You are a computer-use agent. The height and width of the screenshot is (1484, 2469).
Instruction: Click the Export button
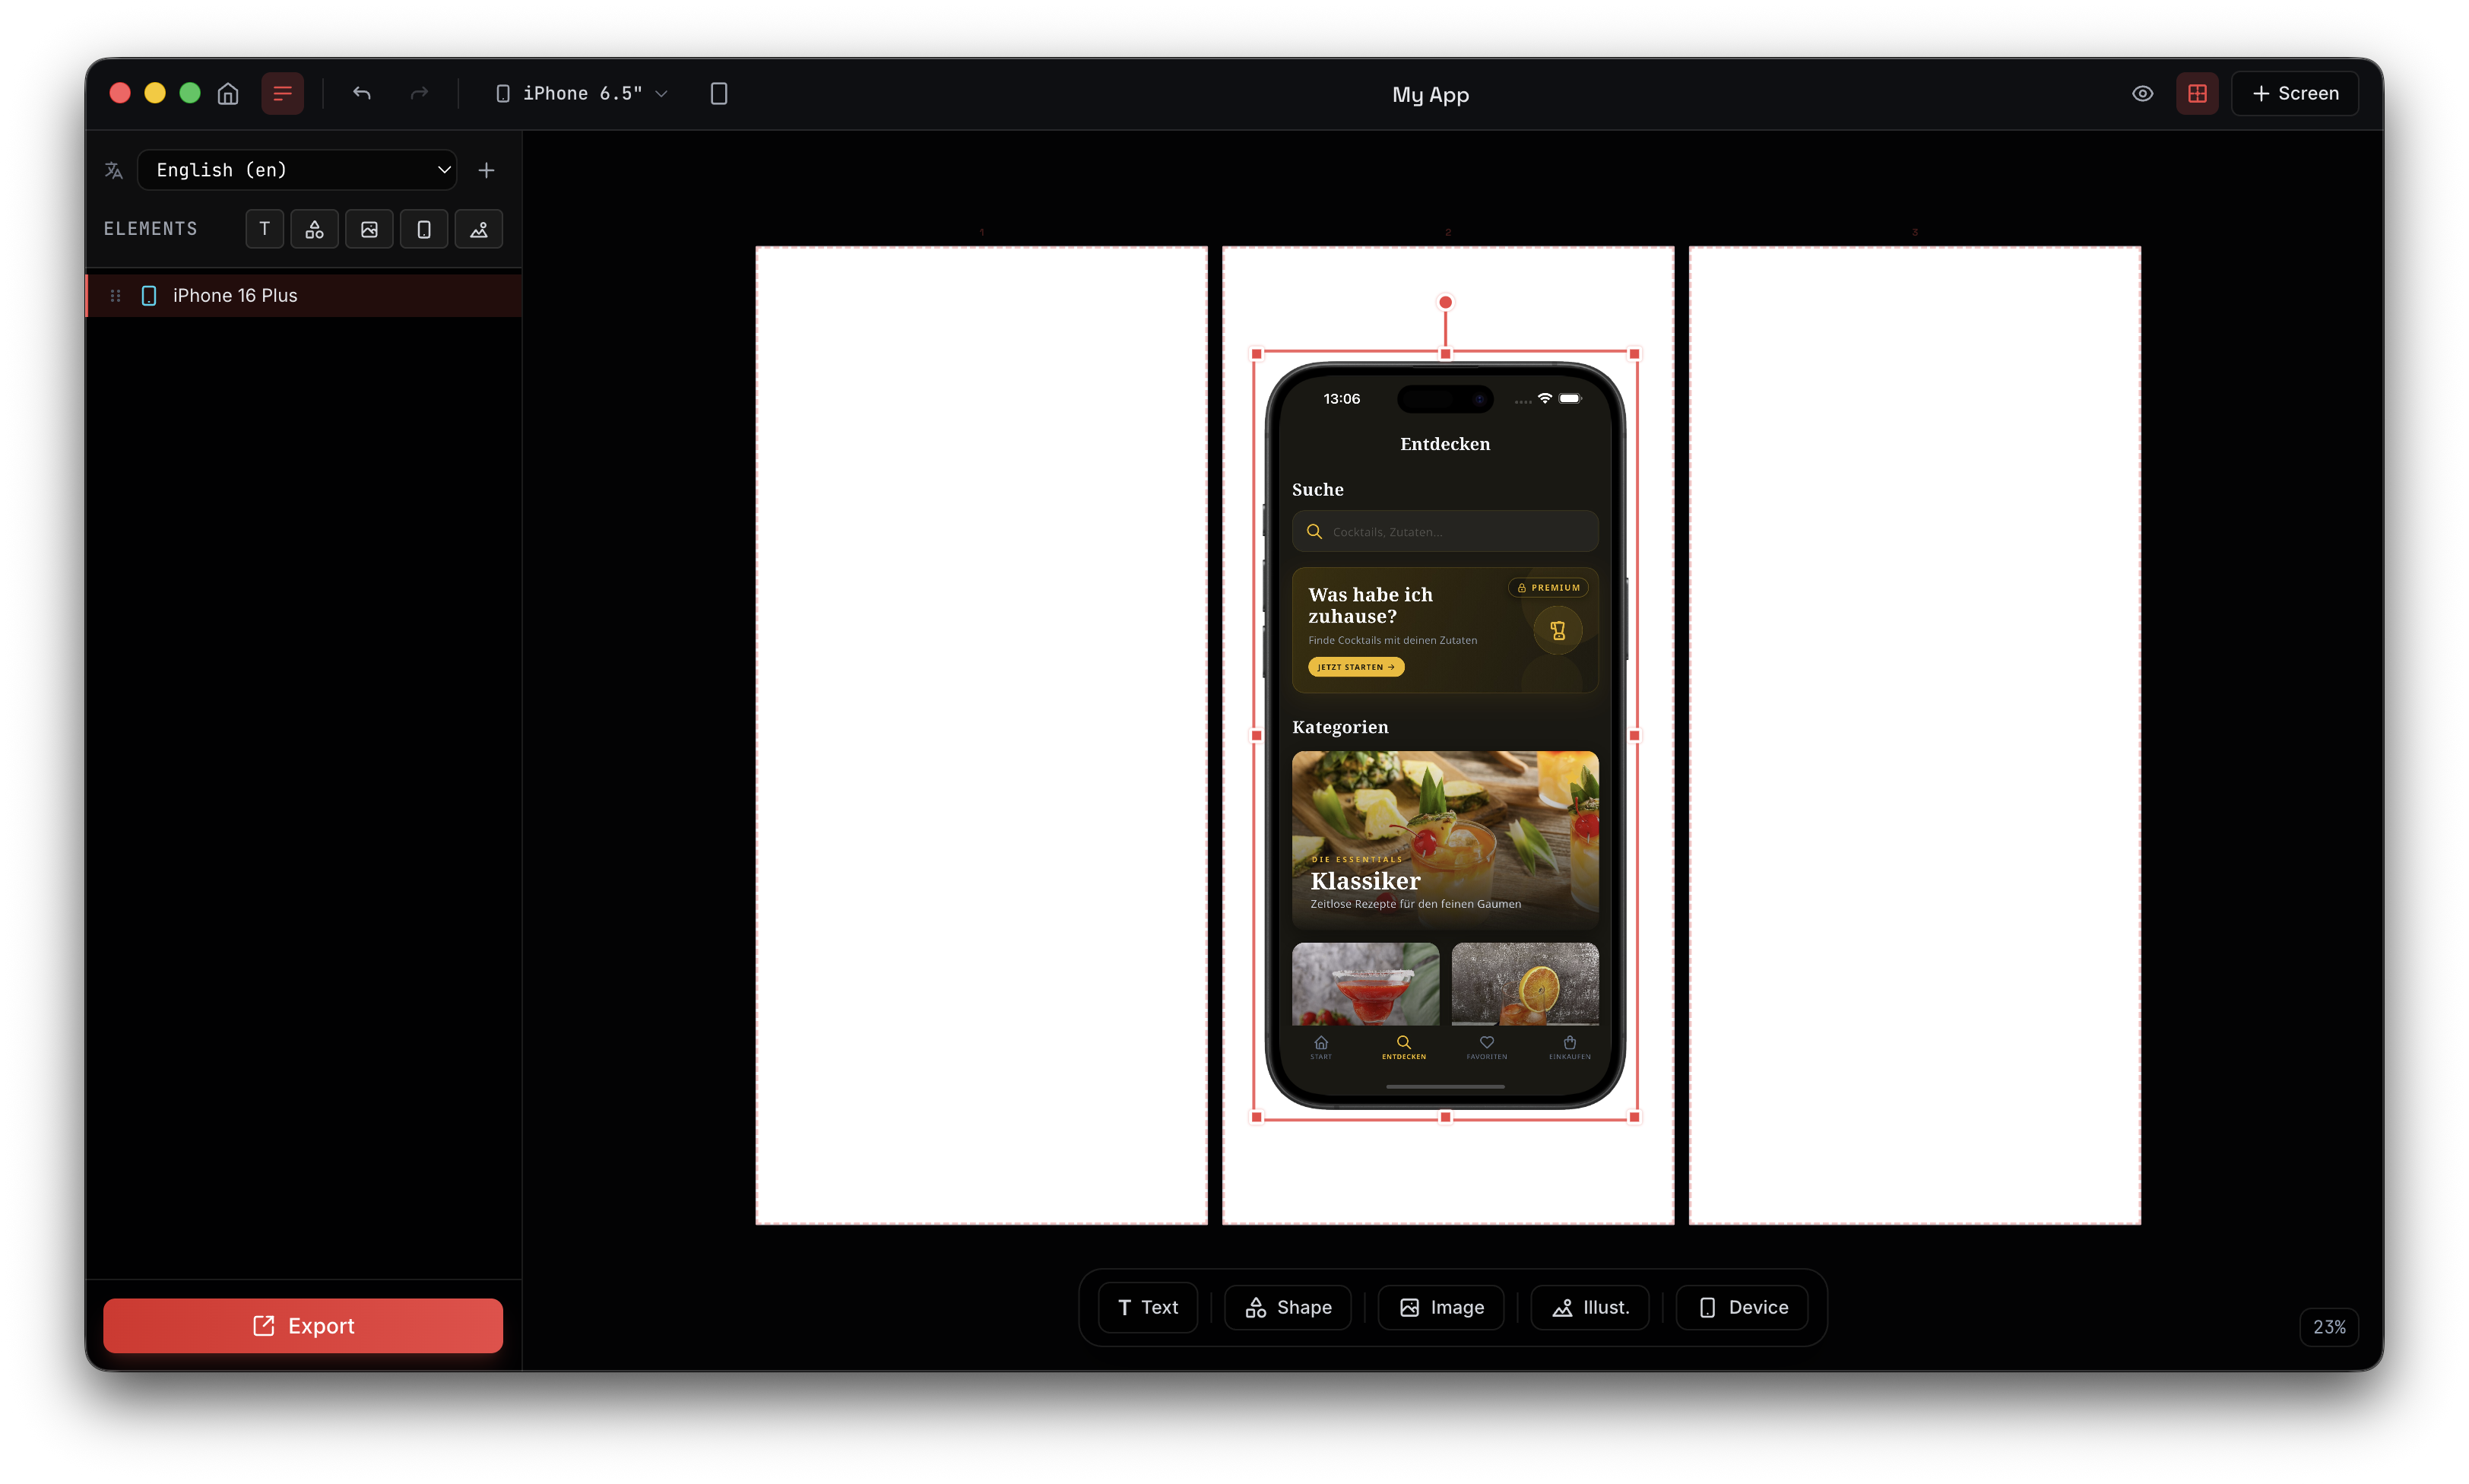(303, 1326)
